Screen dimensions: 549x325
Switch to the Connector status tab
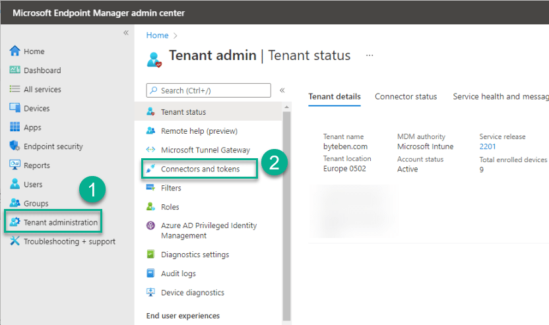click(406, 96)
